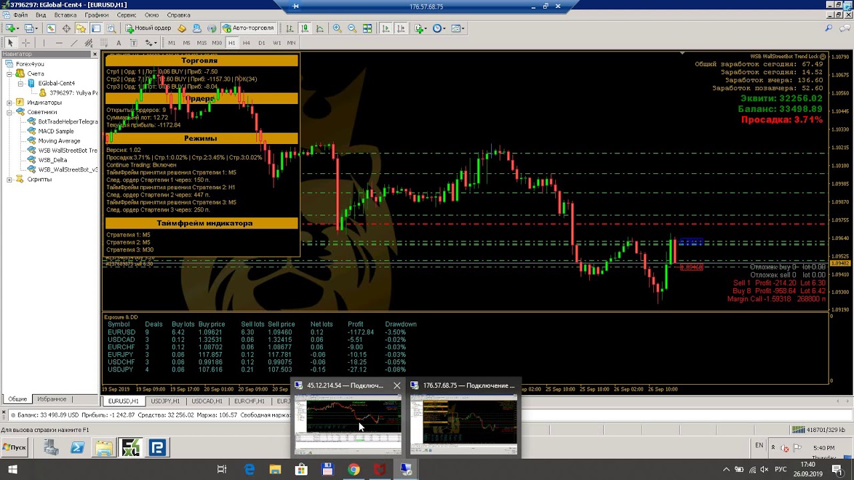854x480 pixels.
Task: Select MACD Sample expert advisor
Action: (x=55, y=131)
